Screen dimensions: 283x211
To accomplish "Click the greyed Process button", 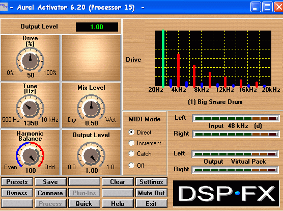I will 50,203.
